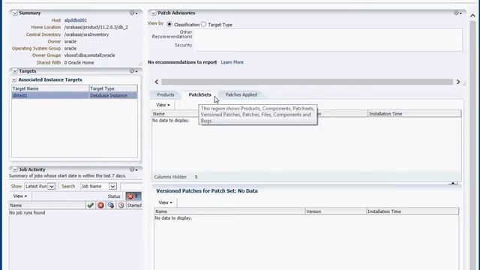Collapse Associated Instance Targets section
Viewport: 480px width, 270px height.
[x=14, y=80]
